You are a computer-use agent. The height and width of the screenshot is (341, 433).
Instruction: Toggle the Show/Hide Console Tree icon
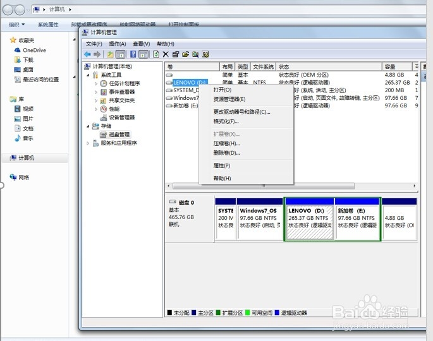point(120,54)
